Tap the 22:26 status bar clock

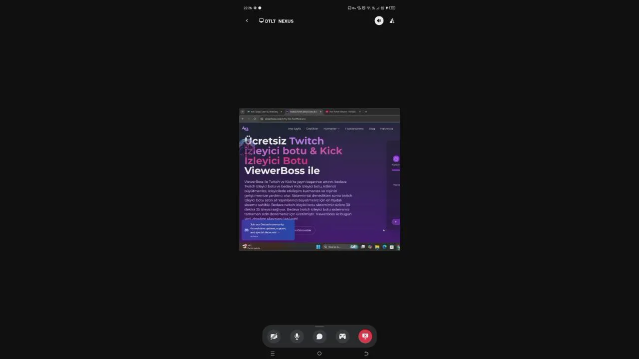[248, 8]
